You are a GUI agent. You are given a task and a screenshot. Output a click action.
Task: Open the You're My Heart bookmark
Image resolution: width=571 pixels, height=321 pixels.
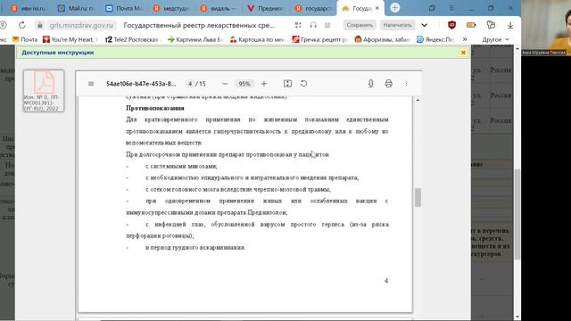click(x=70, y=39)
